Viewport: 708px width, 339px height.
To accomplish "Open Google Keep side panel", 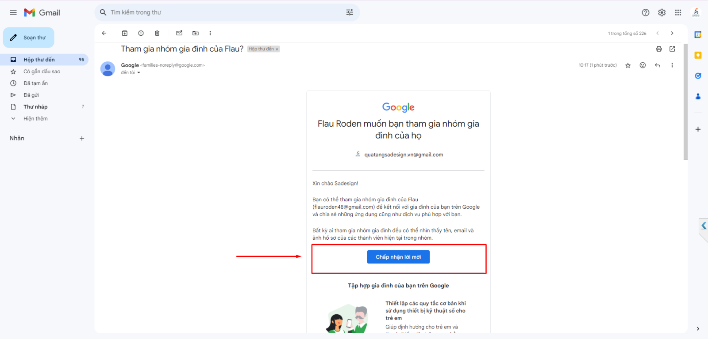I will pos(698,55).
